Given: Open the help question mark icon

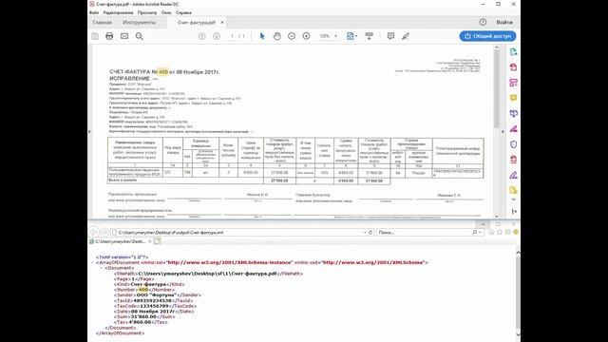Looking at the screenshot, I should [483, 22].
